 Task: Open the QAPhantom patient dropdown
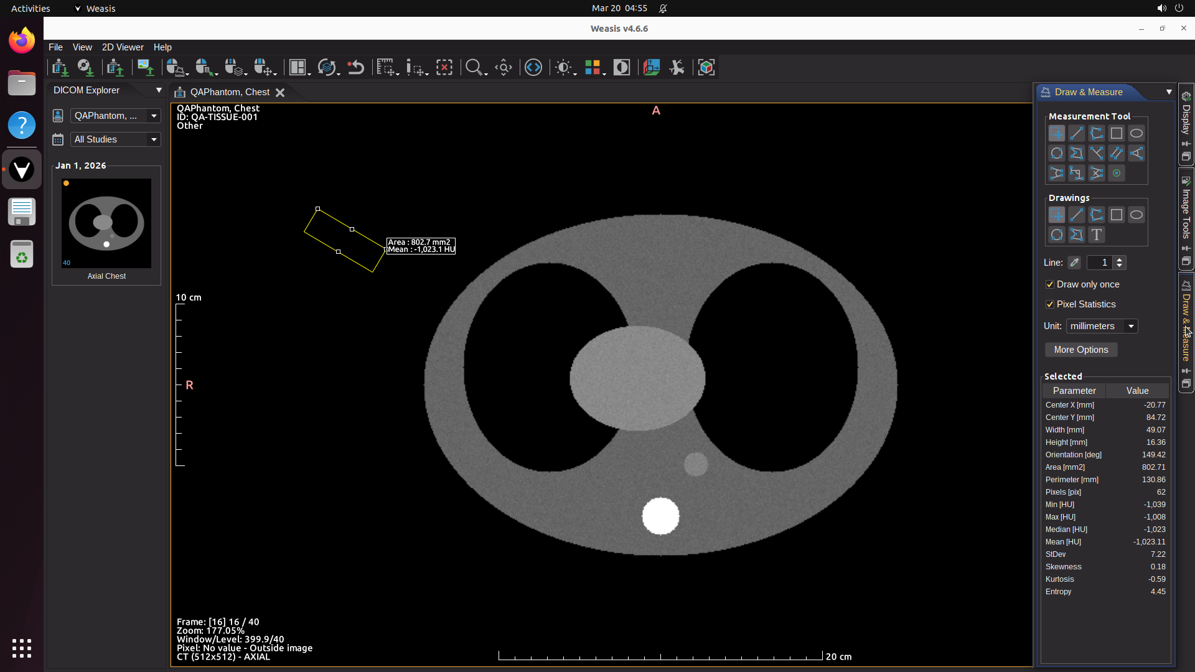click(115, 116)
